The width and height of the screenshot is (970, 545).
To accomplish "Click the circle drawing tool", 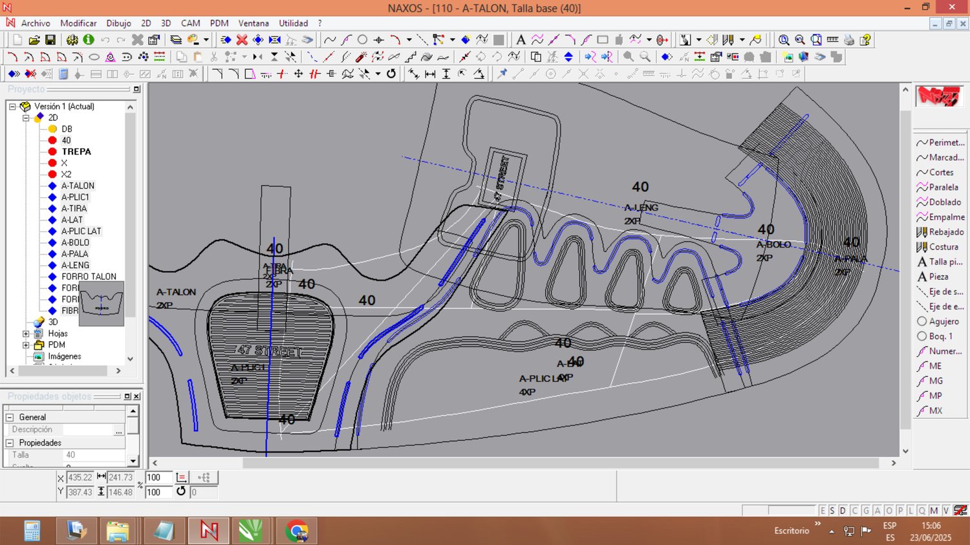I will [362, 40].
